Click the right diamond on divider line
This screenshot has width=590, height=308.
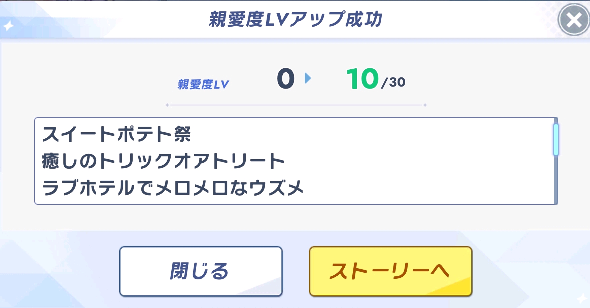tap(425, 105)
